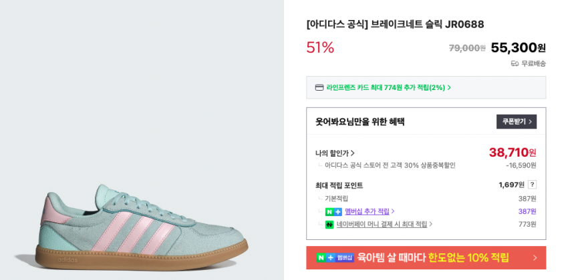Click the free shipping truck icon
Image resolution: width=568 pixels, height=280 pixels.
(x=515, y=63)
